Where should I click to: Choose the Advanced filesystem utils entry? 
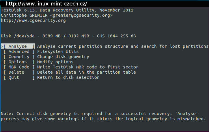19,51
